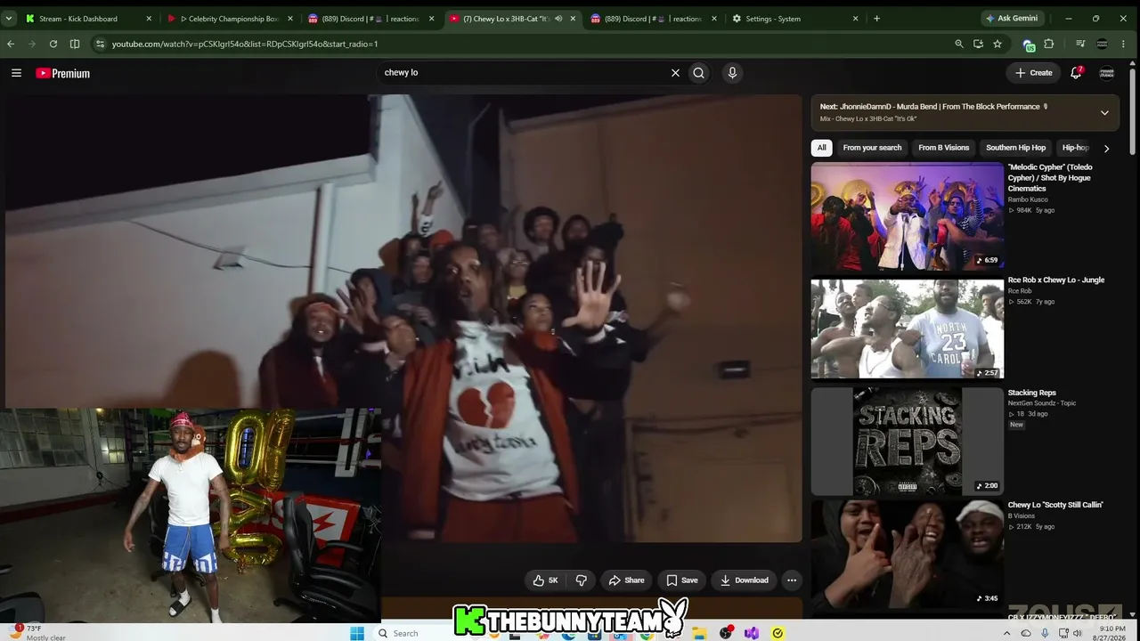Open the 'Stacking Reps' title link
Viewport: 1140px width, 641px height.
[x=1031, y=393]
